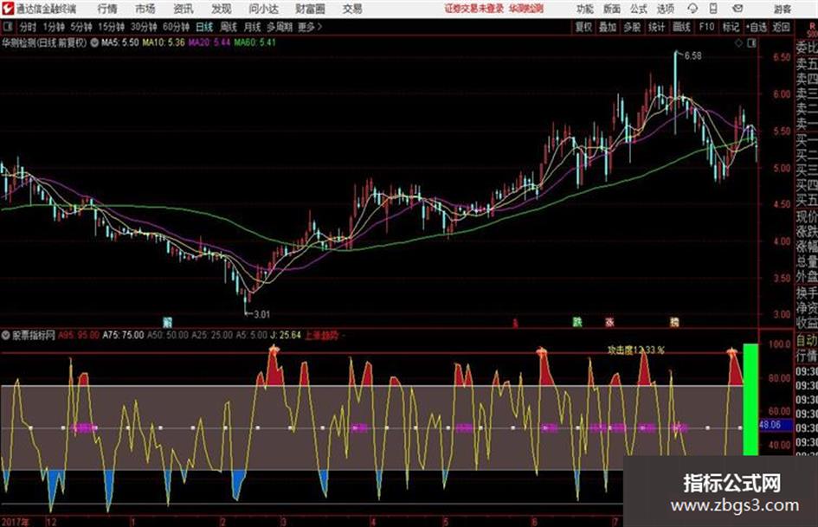Image resolution: width=818 pixels, height=527 pixels.
Task: Click the mobile phone icon
Action: pos(713,9)
